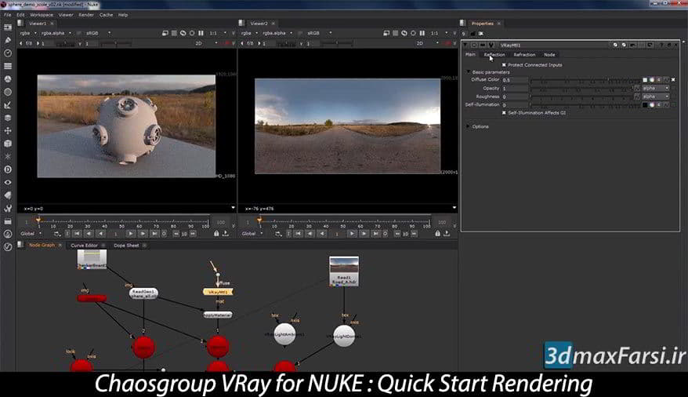This screenshot has width=688, height=397.
Task: Play forward in Viewer2
Action: [x=352, y=234]
